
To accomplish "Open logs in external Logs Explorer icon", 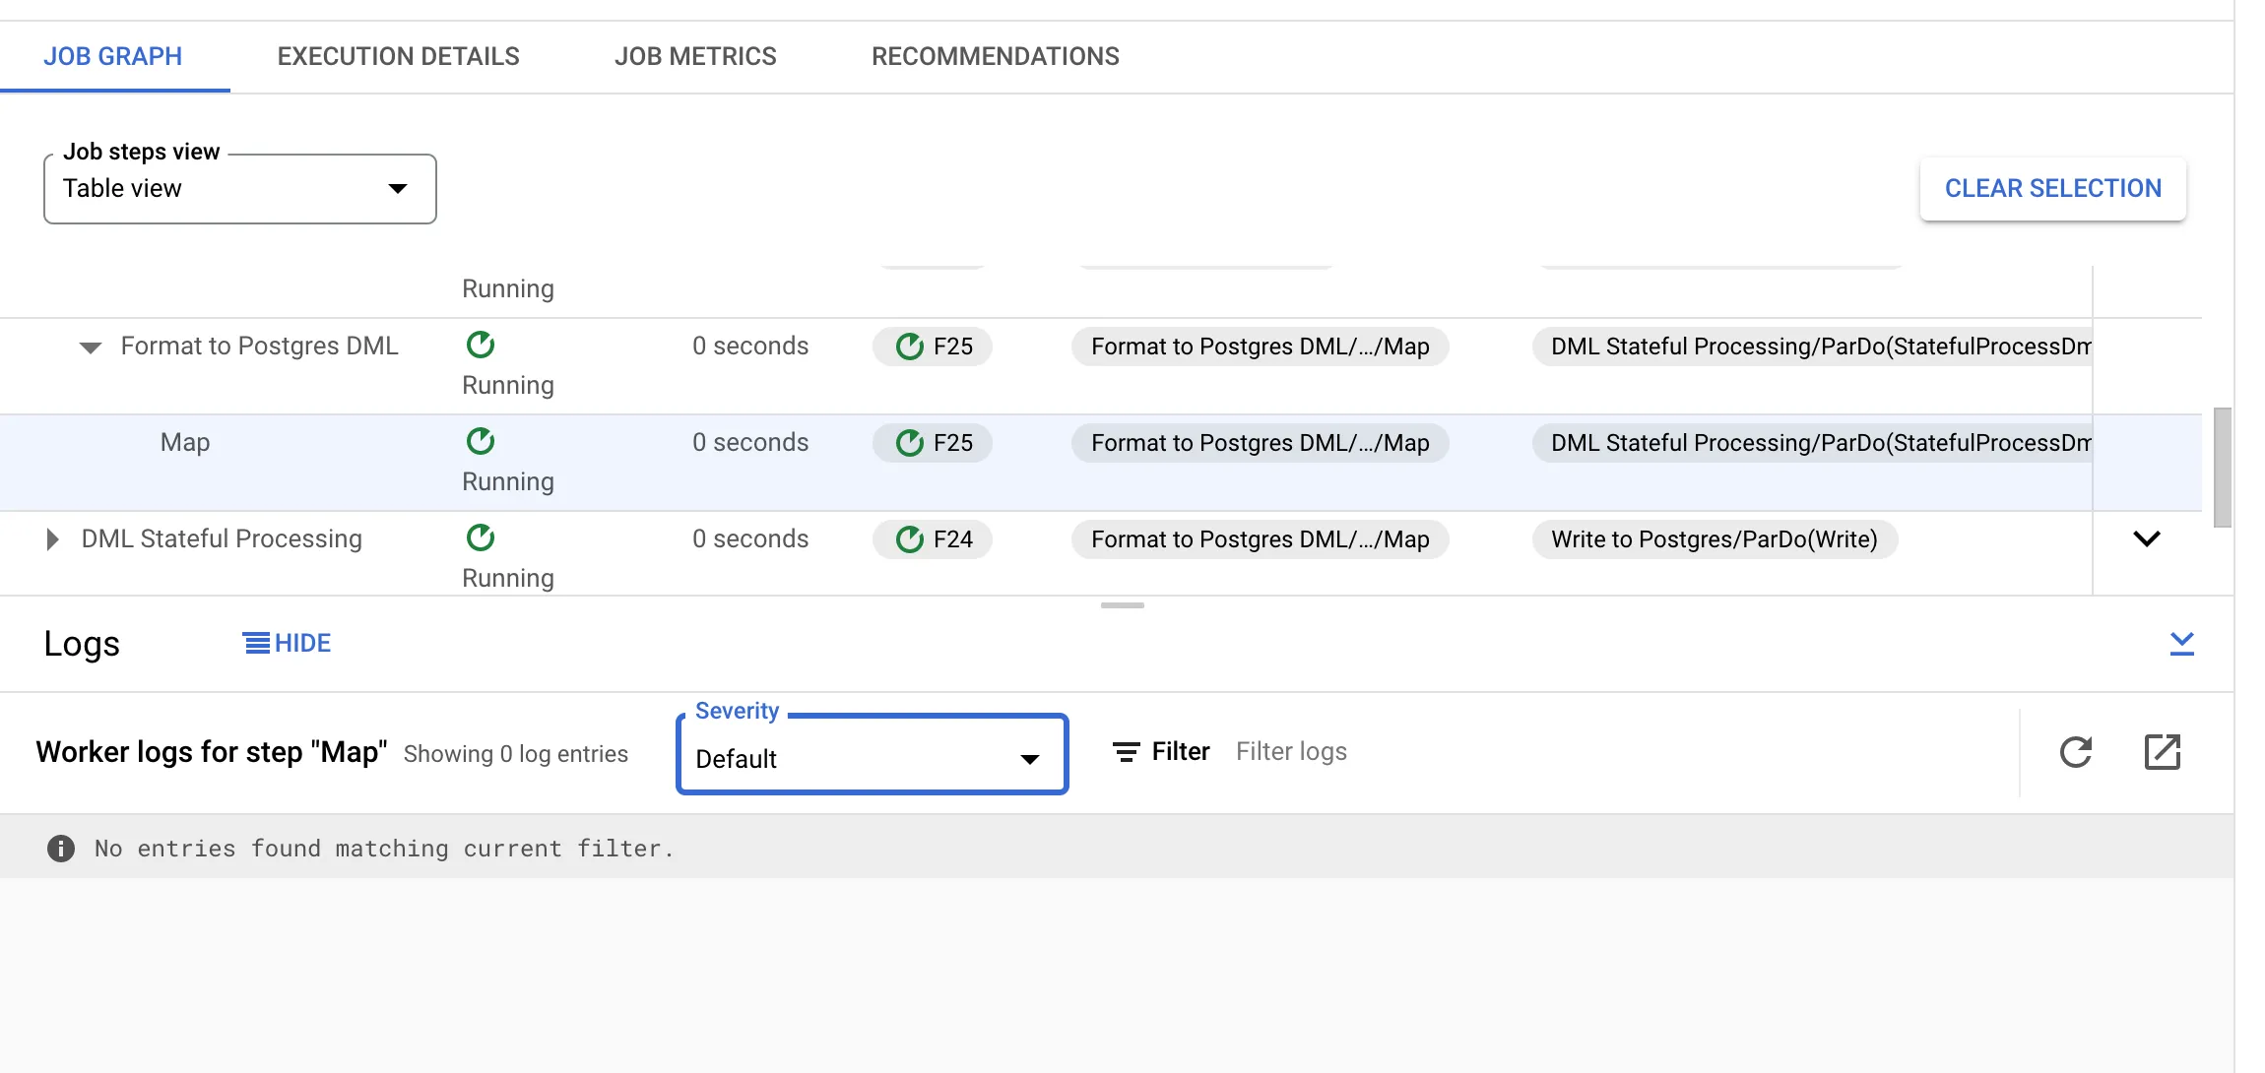I will point(2162,752).
